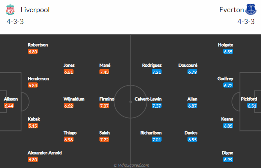Open the Everton team name link
Screen dimensions: 261x168
coord(232,10)
